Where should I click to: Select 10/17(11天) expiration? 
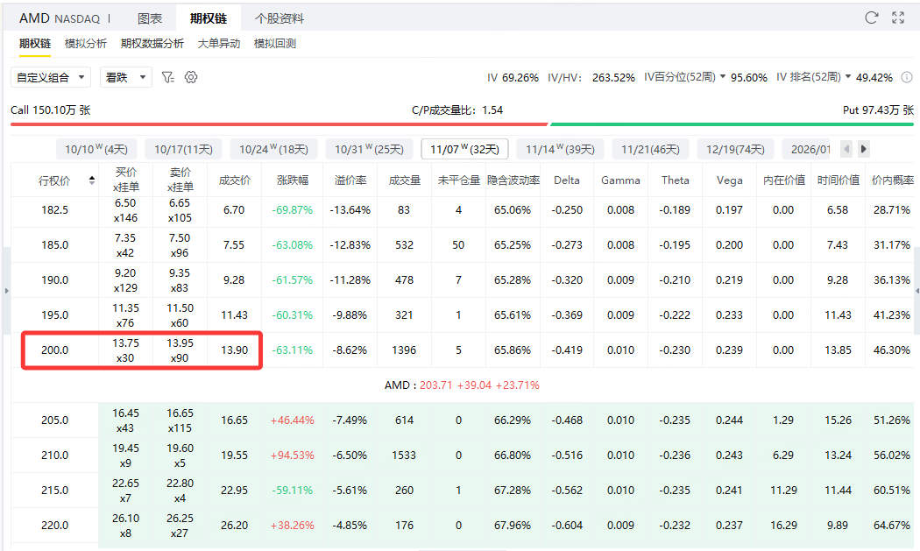pyautogui.click(x=184, y=149)
